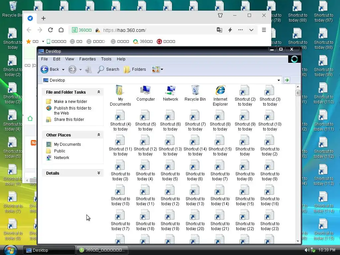Open the Help menu
The height and width of the screenshot is (255, 340).
pos(121,59)
